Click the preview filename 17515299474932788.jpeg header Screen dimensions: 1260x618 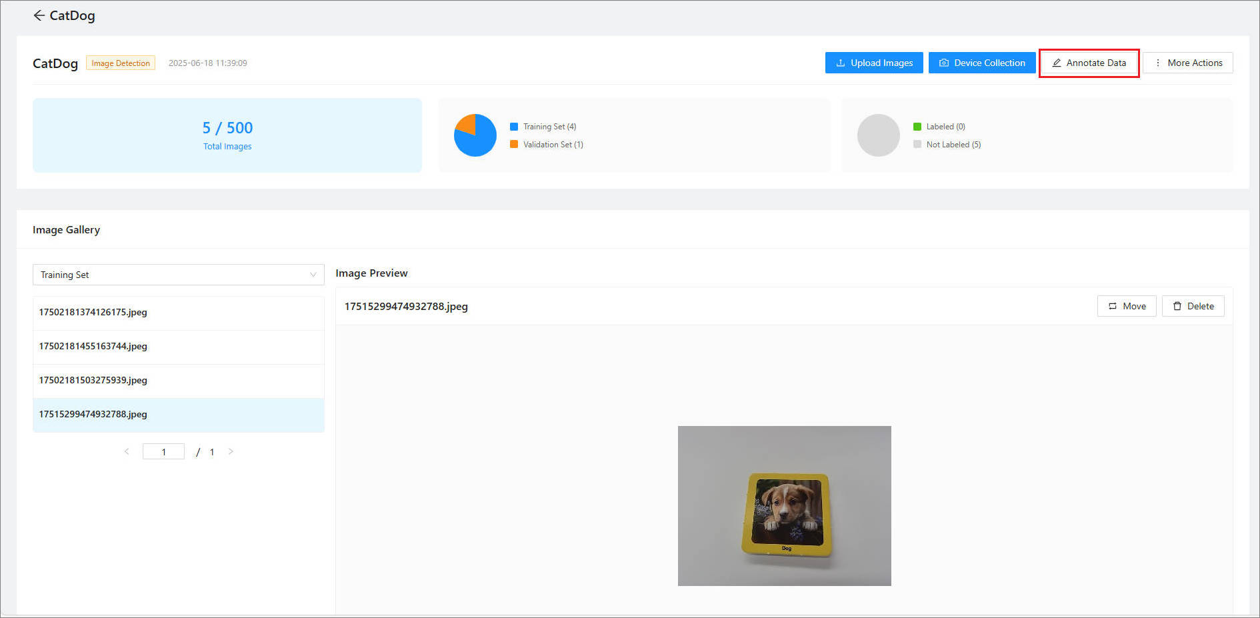click(406, 307)
